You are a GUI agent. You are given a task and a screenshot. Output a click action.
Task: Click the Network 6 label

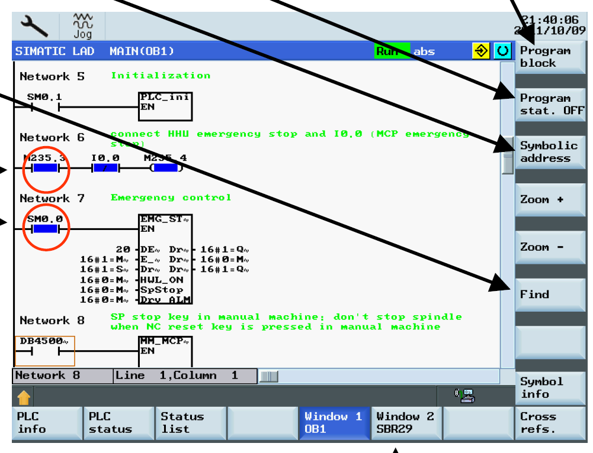point(52,137)
